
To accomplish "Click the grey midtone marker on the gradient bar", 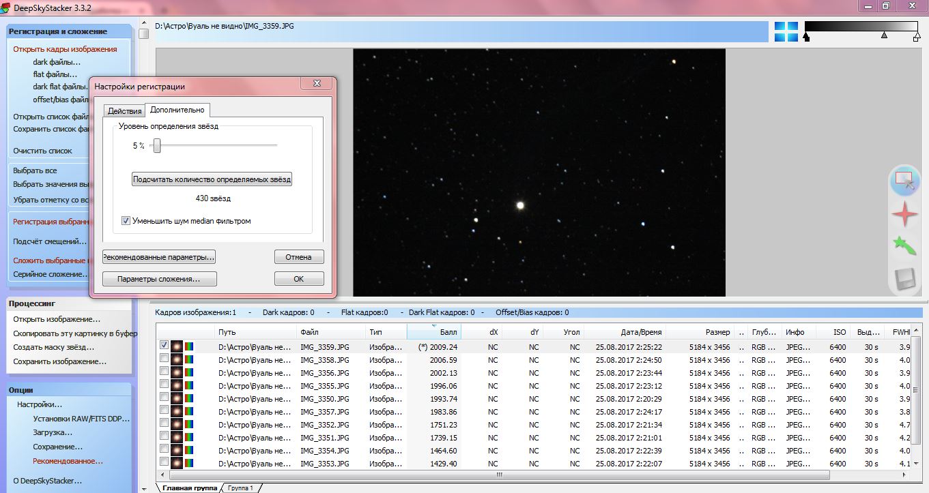I will (x=885, y=35).
